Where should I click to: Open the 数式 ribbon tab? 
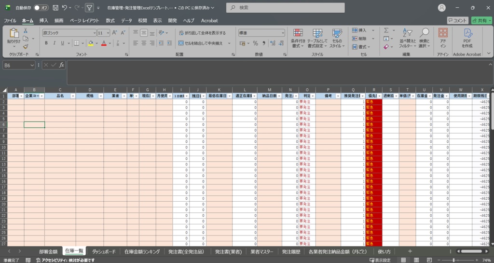(x=110, y=20)
